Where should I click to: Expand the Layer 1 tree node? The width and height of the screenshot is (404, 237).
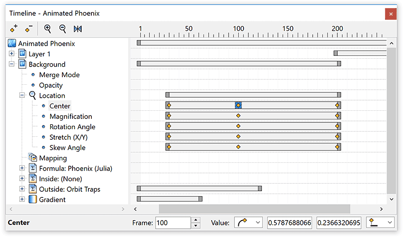(12, 53)
